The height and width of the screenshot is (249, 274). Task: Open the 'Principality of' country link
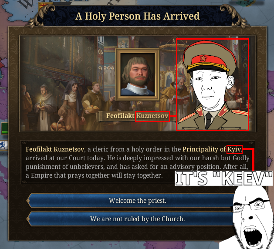(x=204, y=149)
